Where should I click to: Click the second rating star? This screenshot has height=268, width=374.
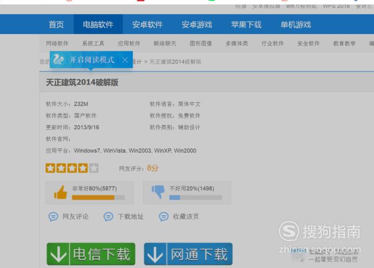(x=61, y=168)
